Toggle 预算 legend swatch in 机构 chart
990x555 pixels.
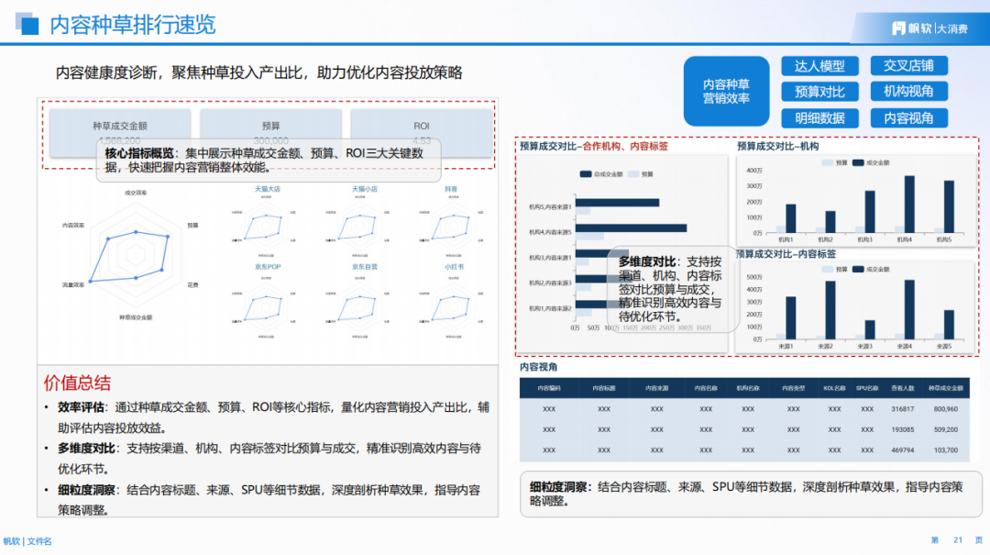click(x=828, y=162)
